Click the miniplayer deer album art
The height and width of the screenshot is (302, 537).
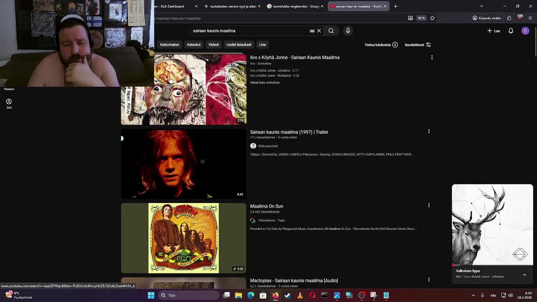493,225
